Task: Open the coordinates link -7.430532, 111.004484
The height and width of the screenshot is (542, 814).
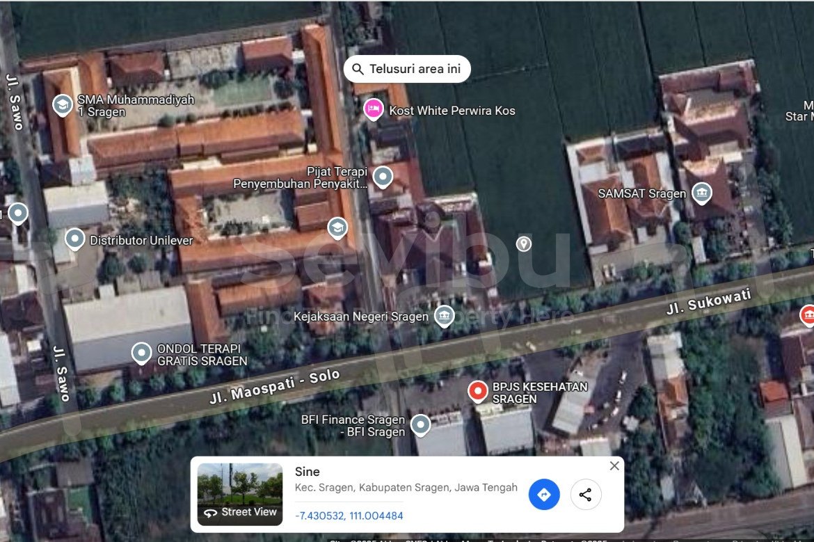Action: coord(349,516)
